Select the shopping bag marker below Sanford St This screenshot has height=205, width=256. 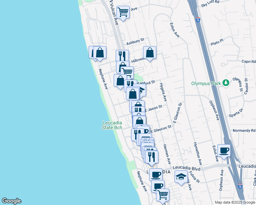133,94
